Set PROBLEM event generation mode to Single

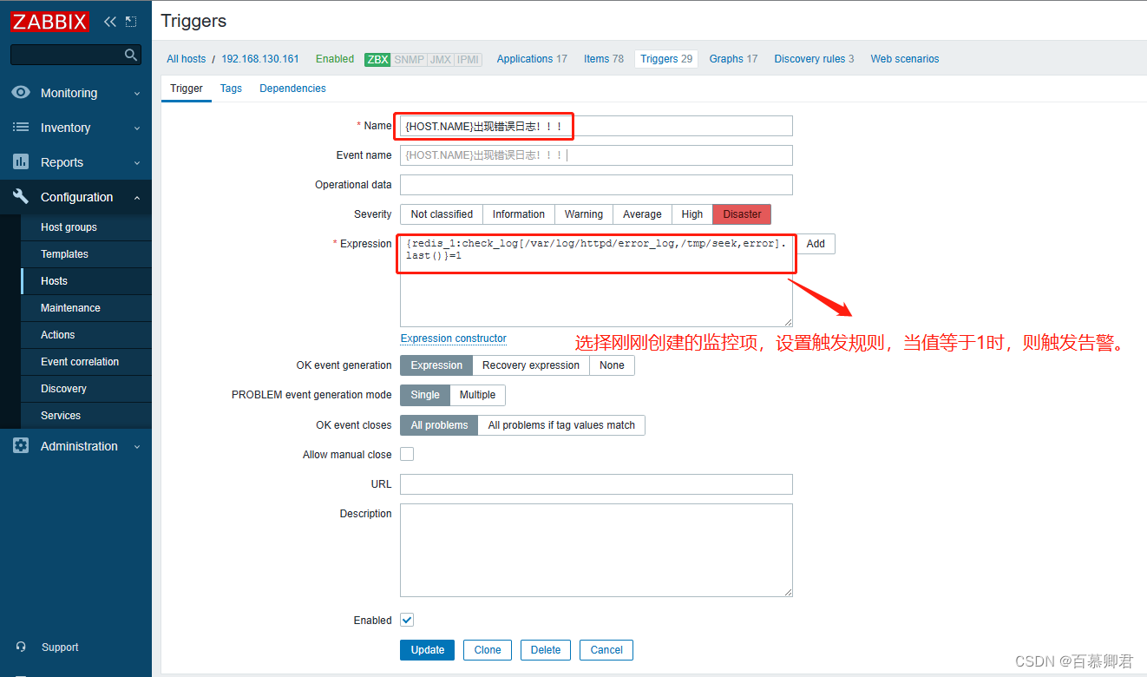[x=425, y=395]
